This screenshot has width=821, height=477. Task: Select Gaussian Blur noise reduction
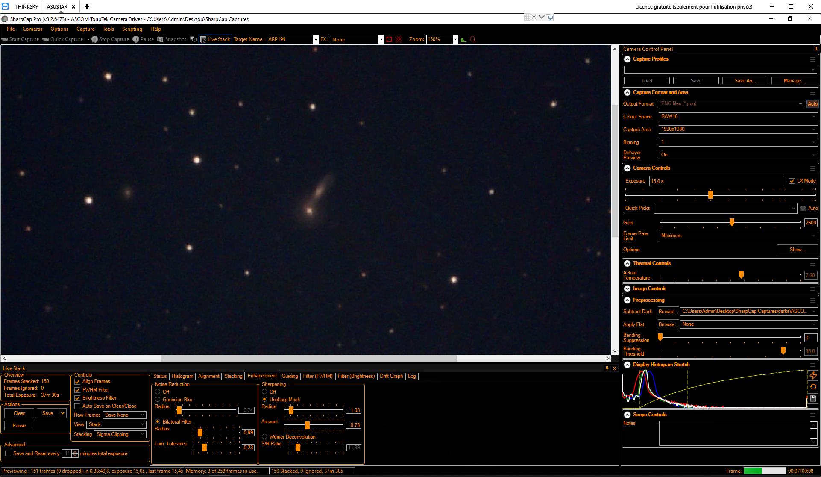[158, 400]
